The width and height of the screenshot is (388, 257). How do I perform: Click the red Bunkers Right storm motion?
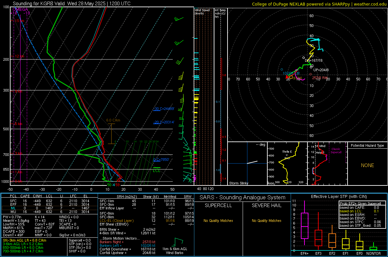coord(128,242)
